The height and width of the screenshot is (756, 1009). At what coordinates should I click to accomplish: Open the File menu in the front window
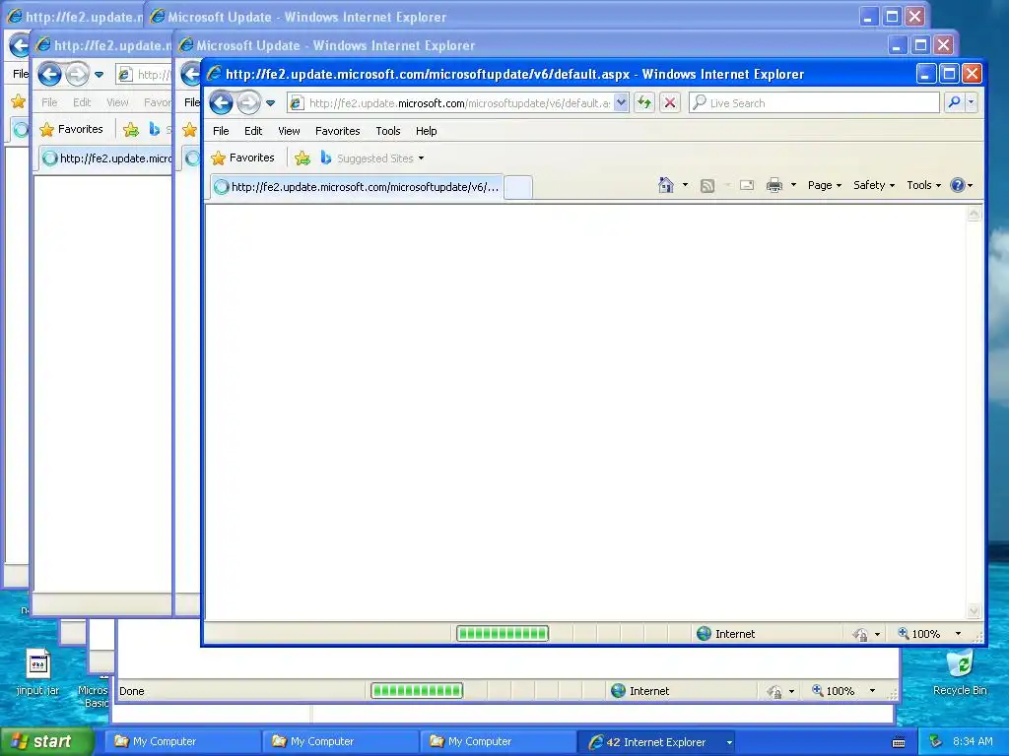tap(221, 131)
